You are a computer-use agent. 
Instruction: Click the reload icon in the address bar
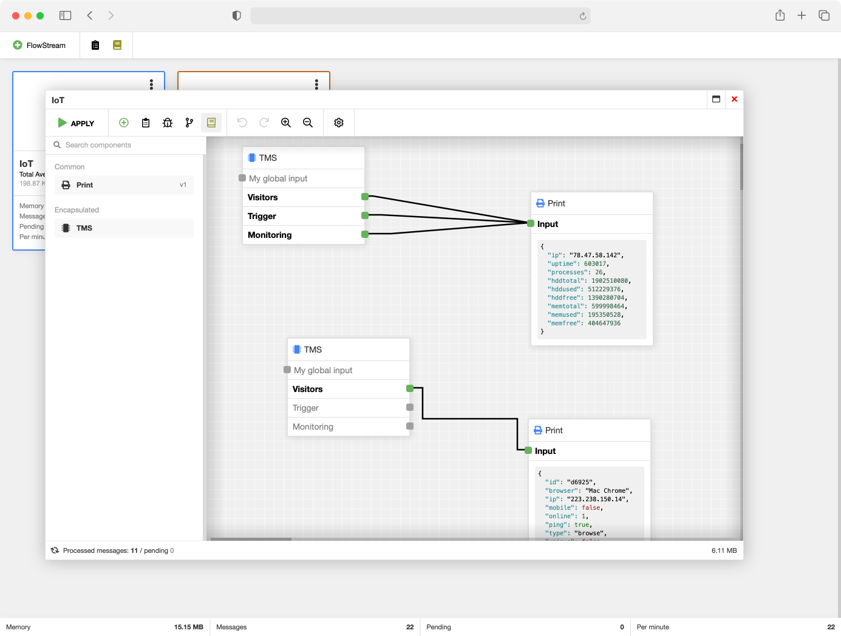[583, 16]
